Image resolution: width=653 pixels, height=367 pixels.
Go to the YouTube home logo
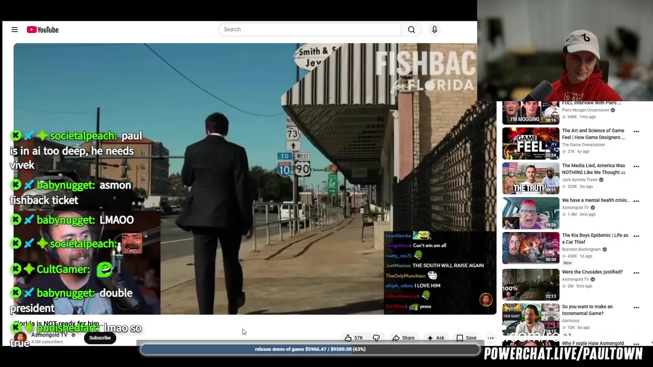pos(43,30)
